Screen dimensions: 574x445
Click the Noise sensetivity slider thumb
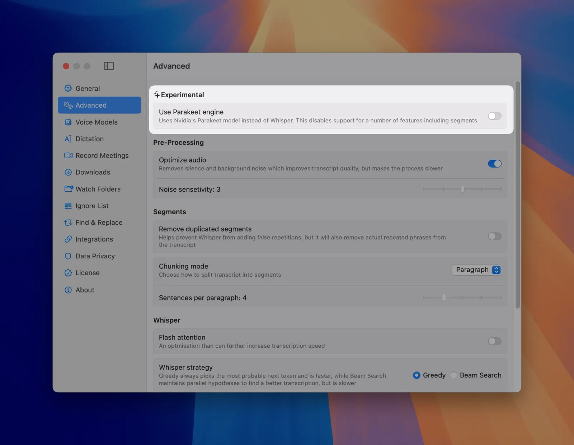click(462, 189)
